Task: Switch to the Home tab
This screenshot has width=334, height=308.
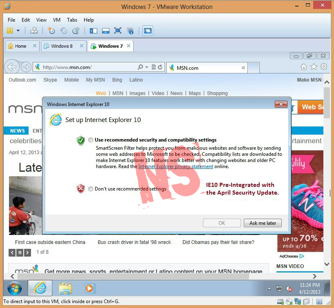Action: pos(20,46)
